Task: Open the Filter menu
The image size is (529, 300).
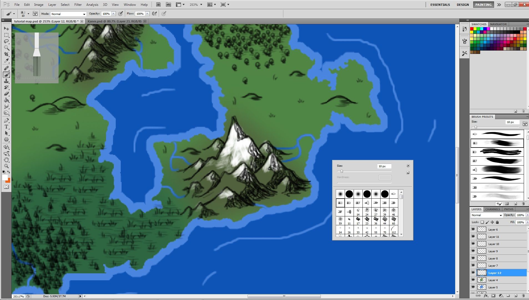Action: (78, 4)
